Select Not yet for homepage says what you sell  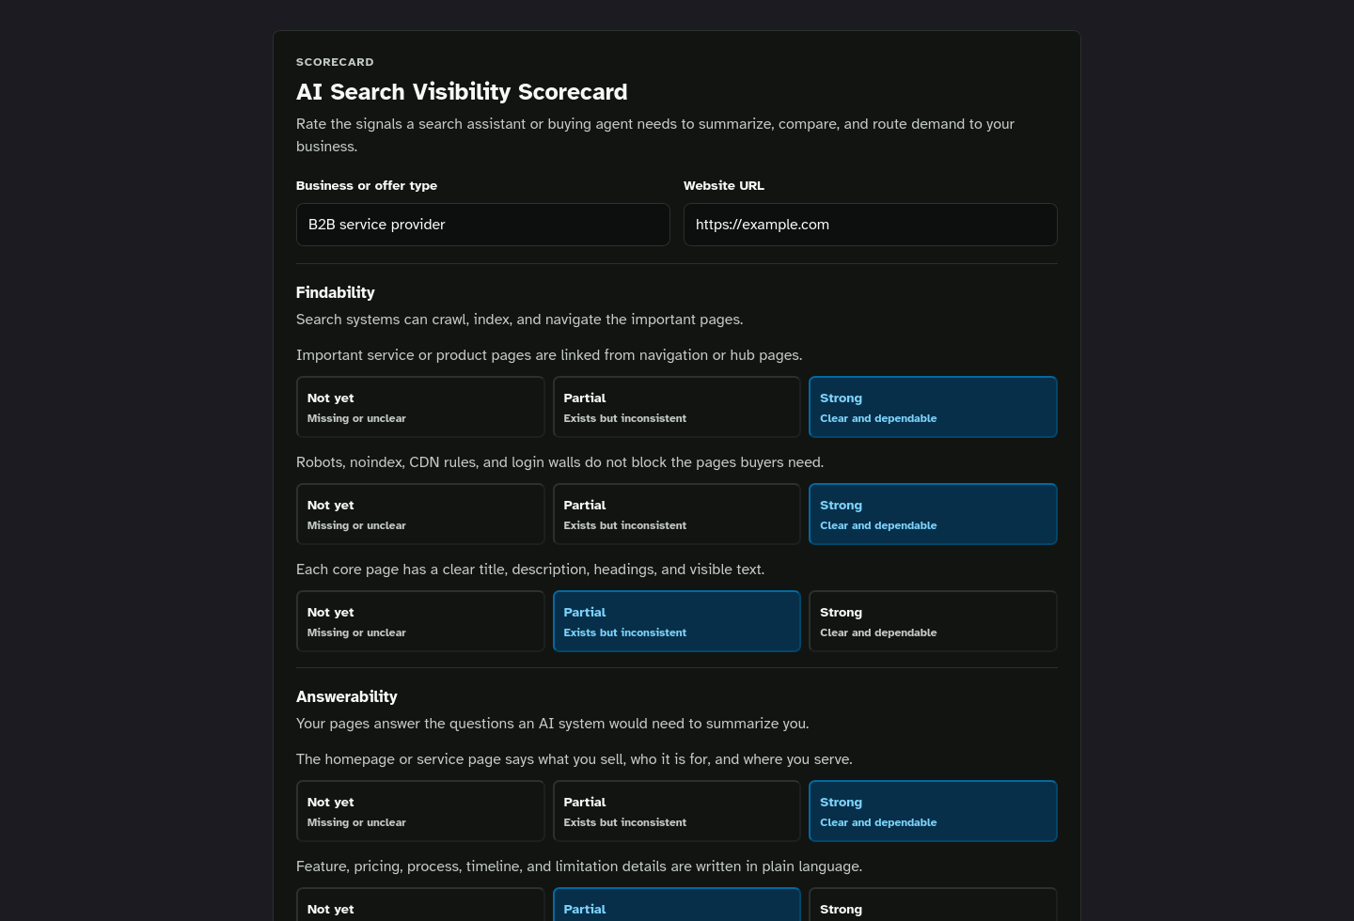tap(420, 811)
